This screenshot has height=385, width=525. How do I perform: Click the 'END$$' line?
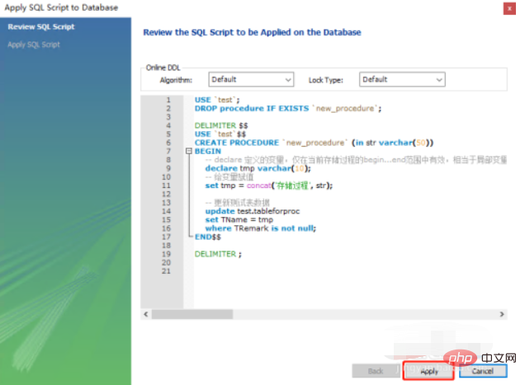tap(207, 237)
